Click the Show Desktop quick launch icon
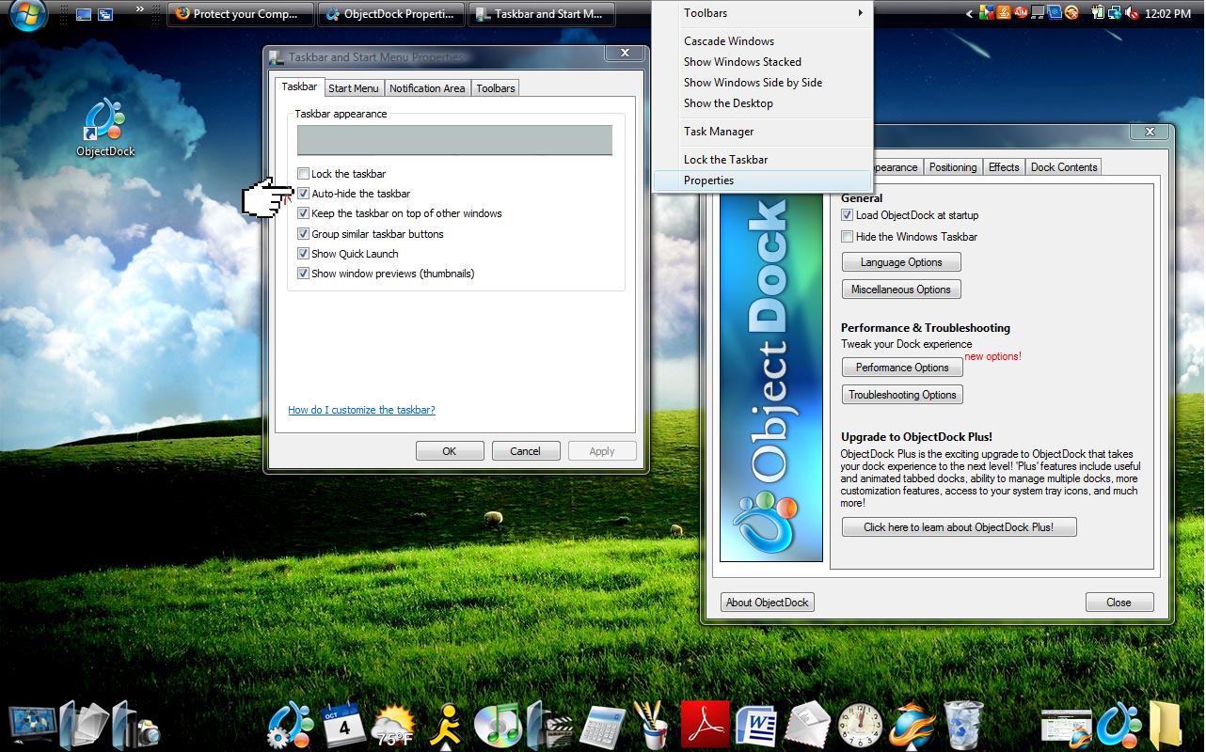The width and height of the screenshot is (1206, 752). 84,14
